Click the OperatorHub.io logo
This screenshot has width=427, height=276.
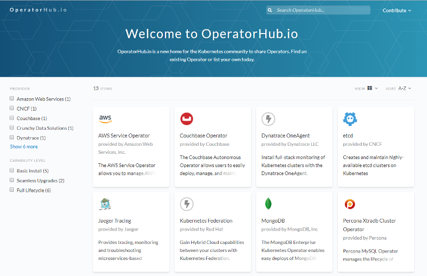(x=38, y=10)
